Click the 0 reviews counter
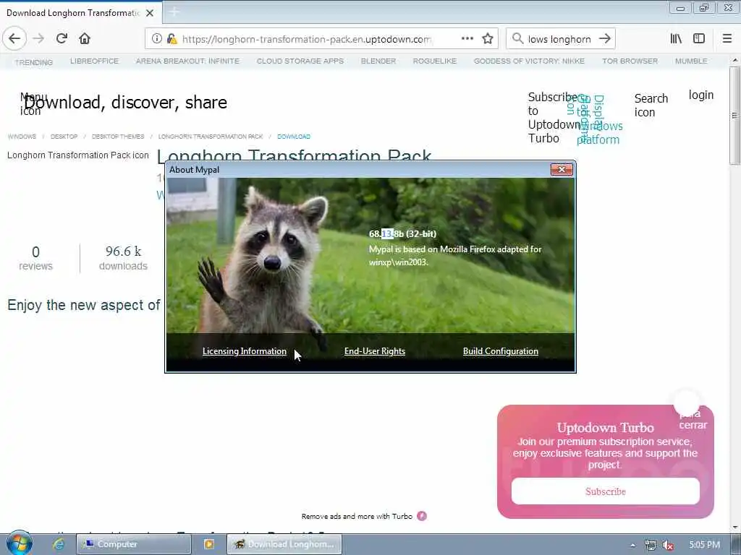The height and width of the screenshot is (555, 741). pyautogui.click(x=35, y=258)
